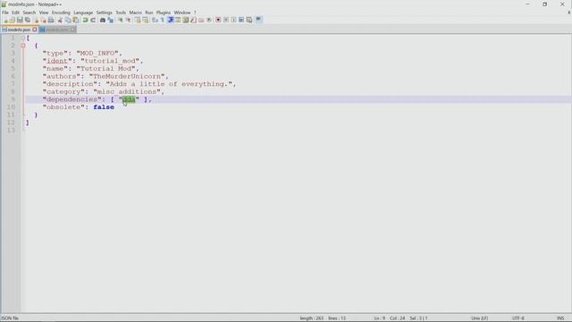This screenshot has width=572, height=322.
Task: Open the Edit menu
Action: click(15, 13)
